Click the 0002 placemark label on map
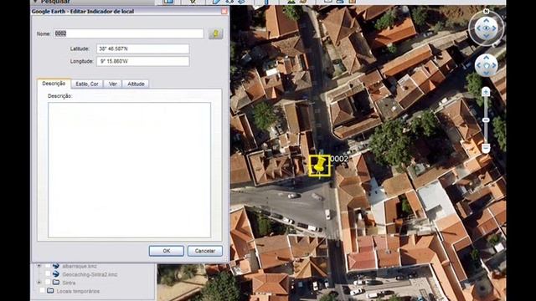This screenshot has height=301, width=536. click(x=339, y=159)
